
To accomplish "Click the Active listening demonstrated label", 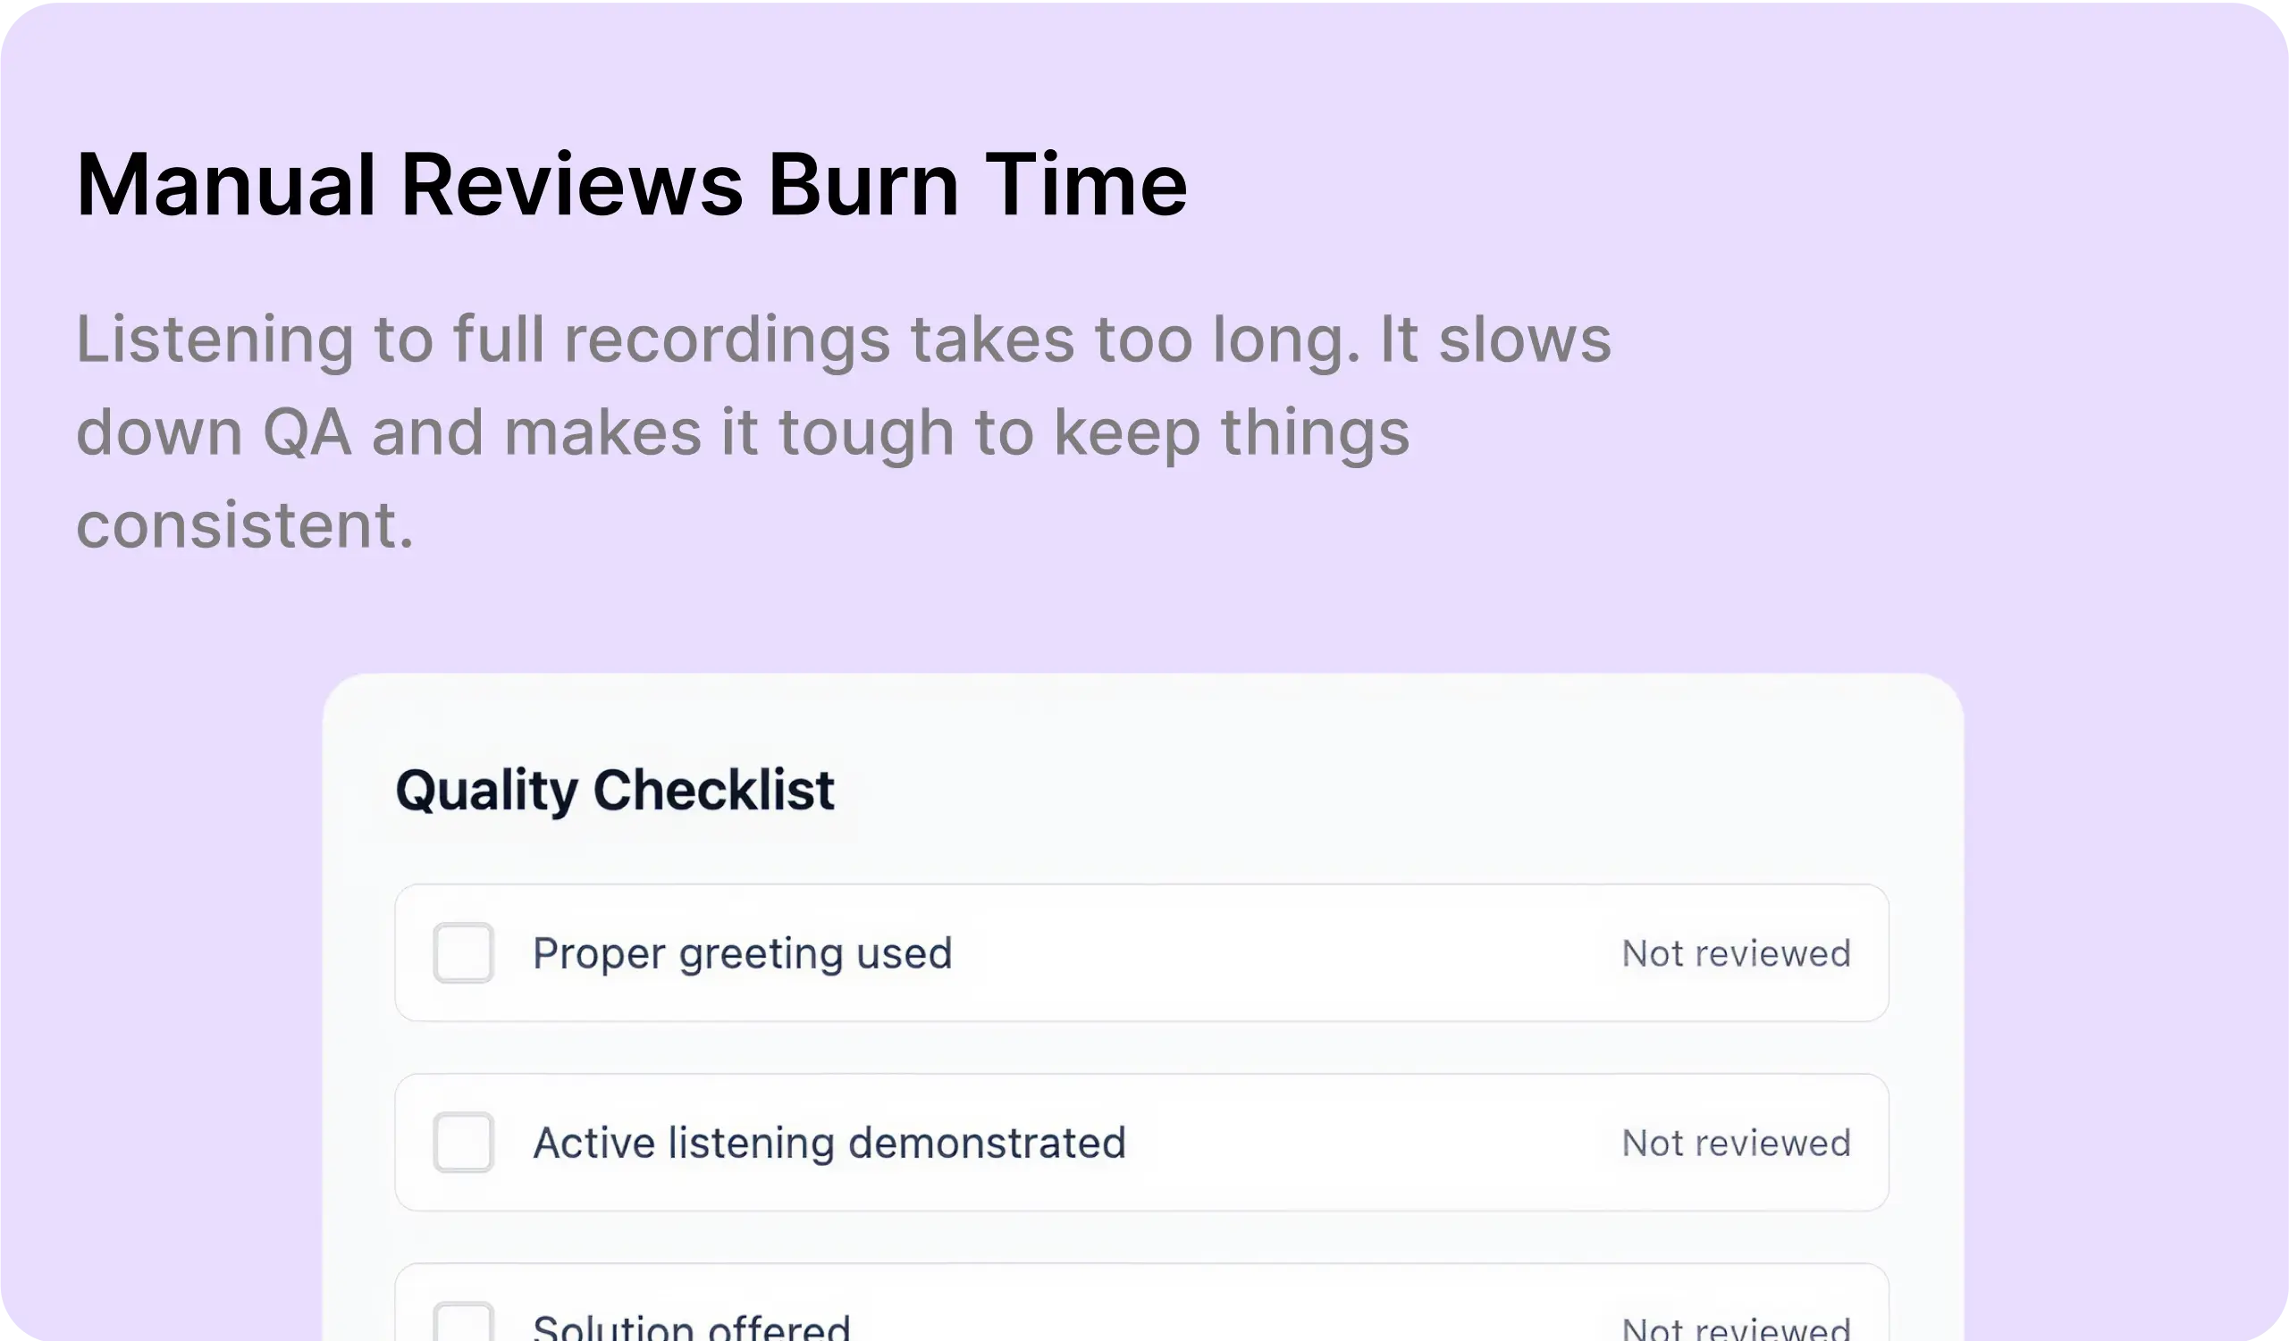I will (829, 1143).
